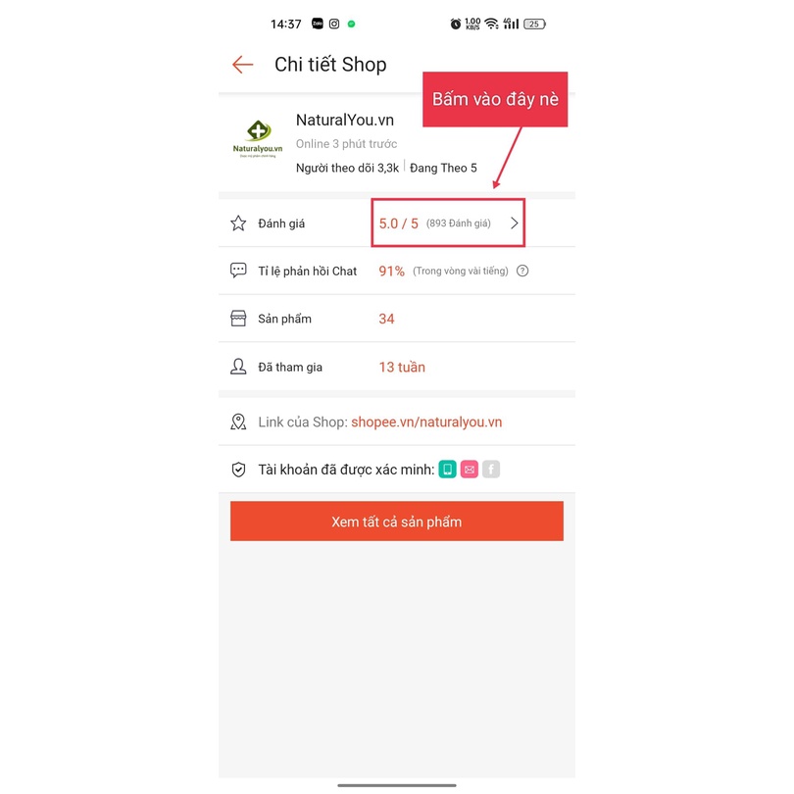The image size is (794, 794).
Task: Tap the Instagram notification in status bar
Action: pyautogui.click(x=334, y=24)
